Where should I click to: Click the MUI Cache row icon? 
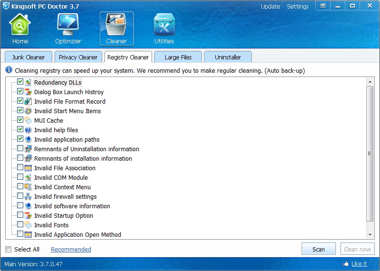(x=28, y=120)
